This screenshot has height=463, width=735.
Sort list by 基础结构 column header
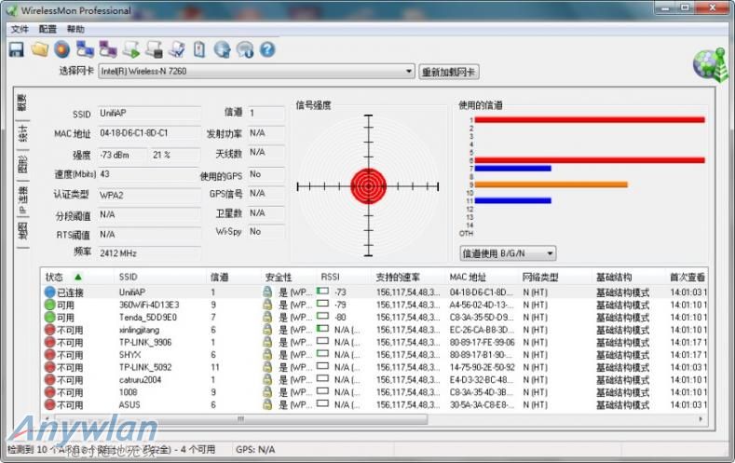(x=629, y=277)
